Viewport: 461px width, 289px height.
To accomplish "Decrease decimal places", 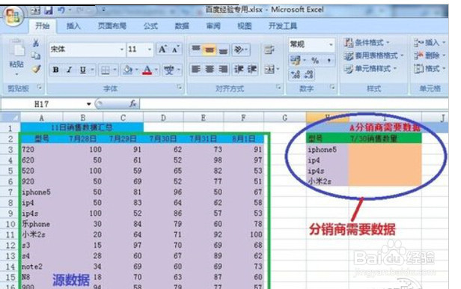I will tap(308, 74).
